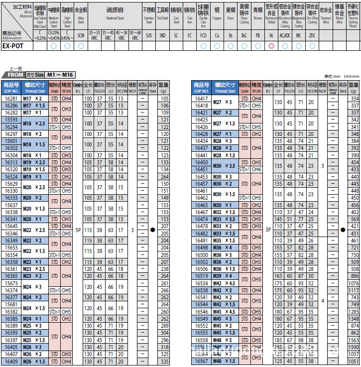Click the black stock dot in left table
Viewport: 361px width, 367px height.
(153, 230)
